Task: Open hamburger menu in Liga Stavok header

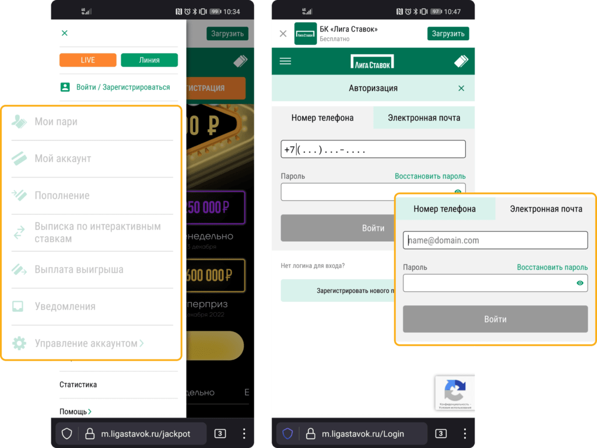Action: click(x=285, y=61)
